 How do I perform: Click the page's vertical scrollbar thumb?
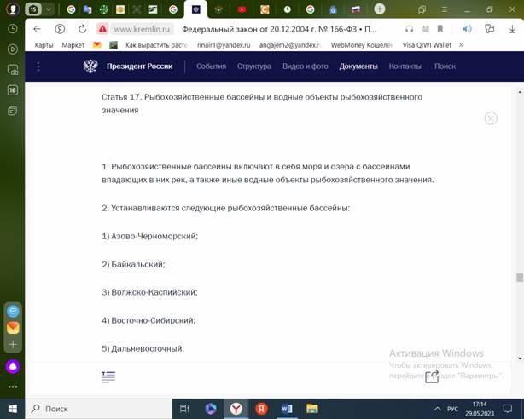(x=520, y=278)
